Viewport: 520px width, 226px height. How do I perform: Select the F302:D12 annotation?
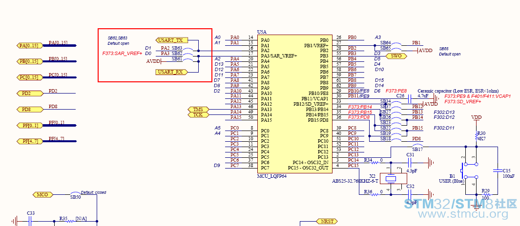click(444, 117)
